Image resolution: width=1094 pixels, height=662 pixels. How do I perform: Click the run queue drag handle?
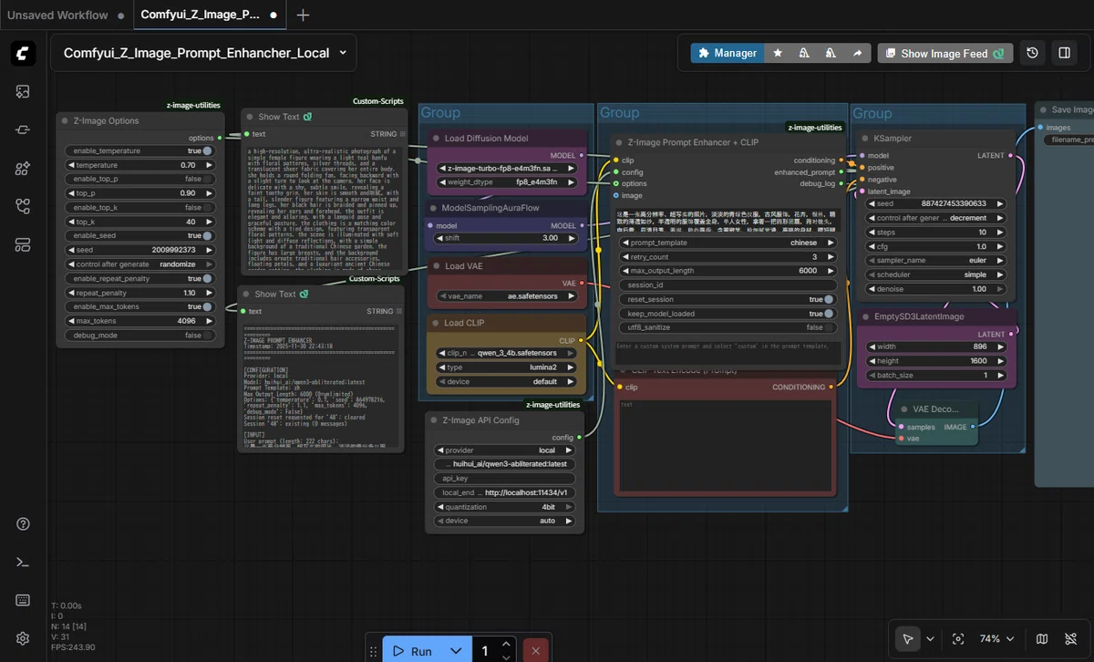(x=373, y=651)
